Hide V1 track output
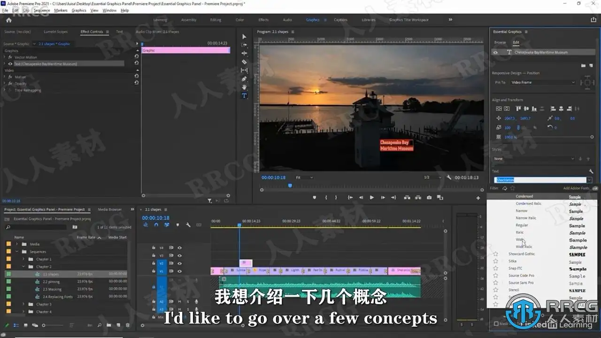 tap(179, 271)
